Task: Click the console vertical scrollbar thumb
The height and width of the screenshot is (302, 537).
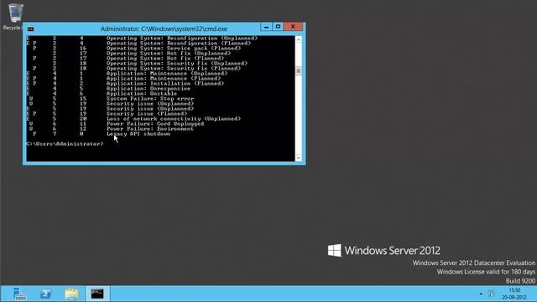Action: click(x=299, y=70)
